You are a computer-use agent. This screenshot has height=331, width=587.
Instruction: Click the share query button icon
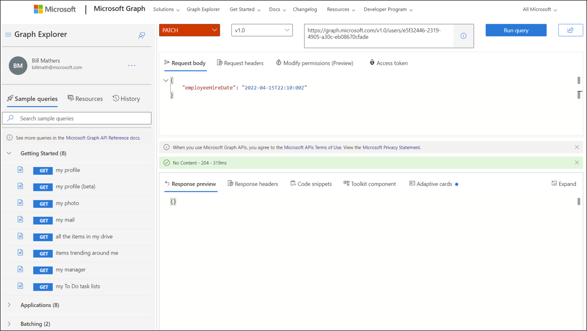[x=570, y=30]
